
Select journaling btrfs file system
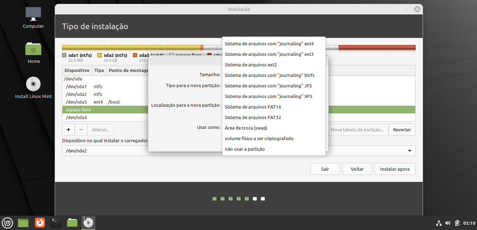(274, 75)
